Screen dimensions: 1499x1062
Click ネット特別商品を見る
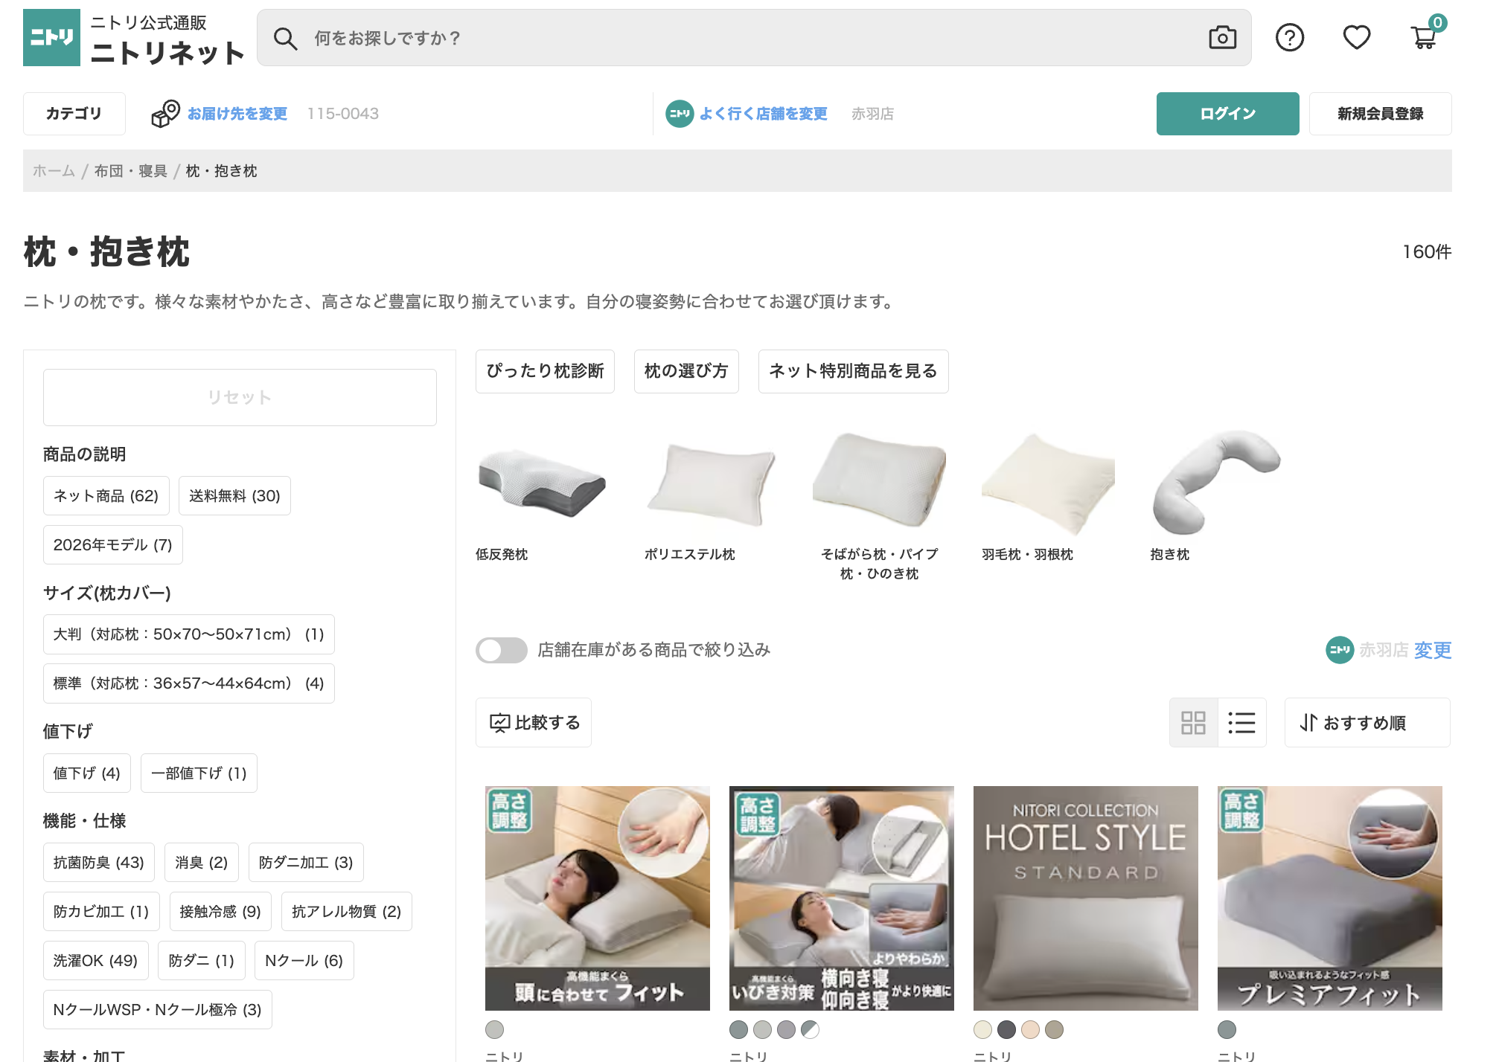(x=853, y=371)
